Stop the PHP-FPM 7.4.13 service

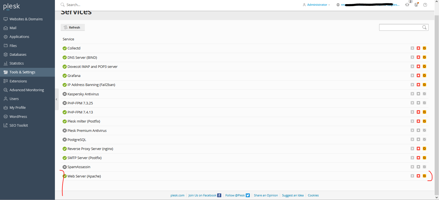click(x=418, y=112)
